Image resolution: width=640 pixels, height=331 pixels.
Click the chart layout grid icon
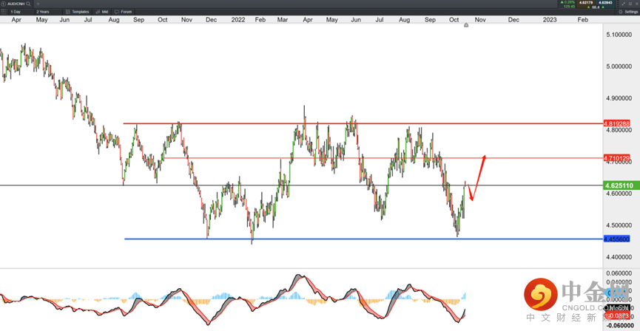point(4,11)
